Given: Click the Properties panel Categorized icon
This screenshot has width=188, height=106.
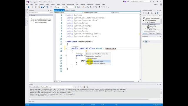Looking at the screenshot, I should click(x=143, y=41).
